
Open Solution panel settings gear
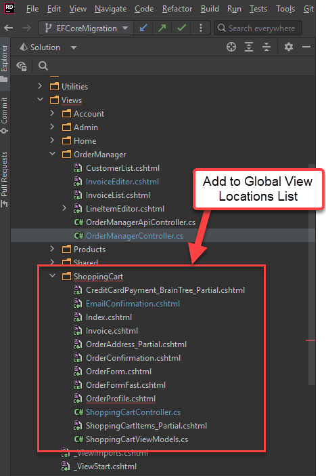[289, 47]
